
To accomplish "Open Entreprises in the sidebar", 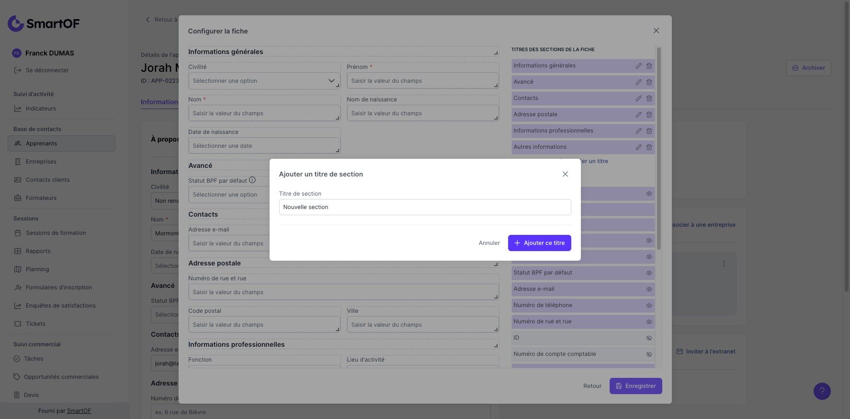I will point(41,162).
